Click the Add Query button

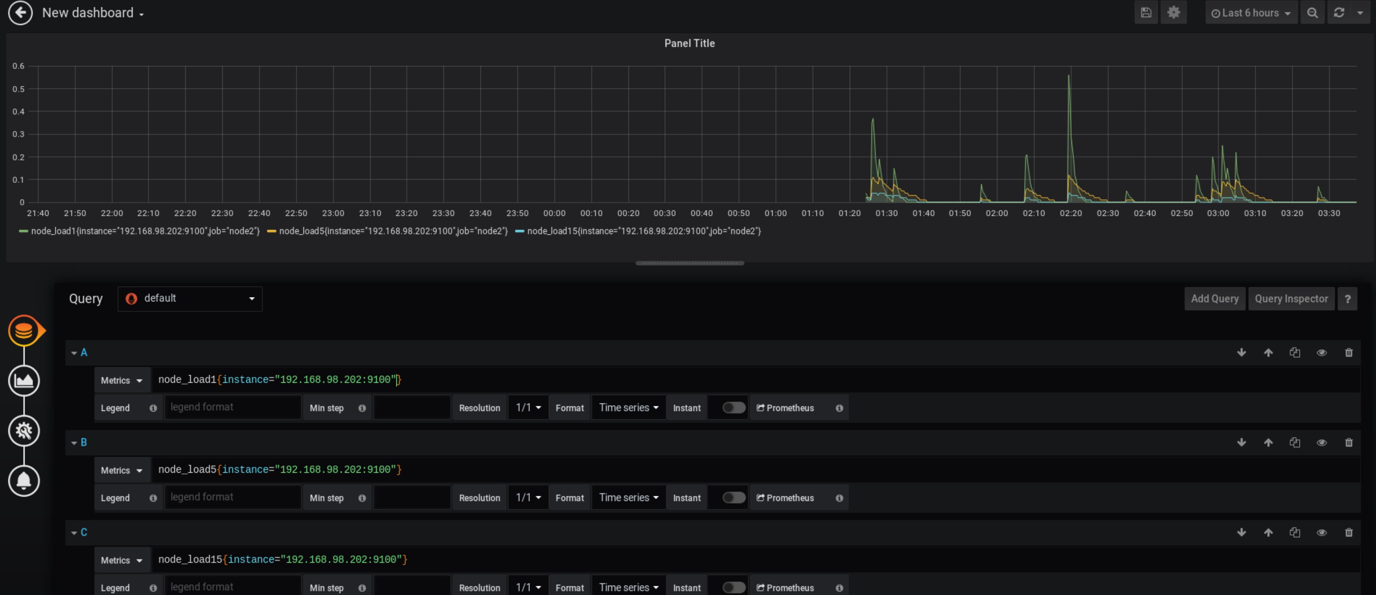tap(1215, 299)
